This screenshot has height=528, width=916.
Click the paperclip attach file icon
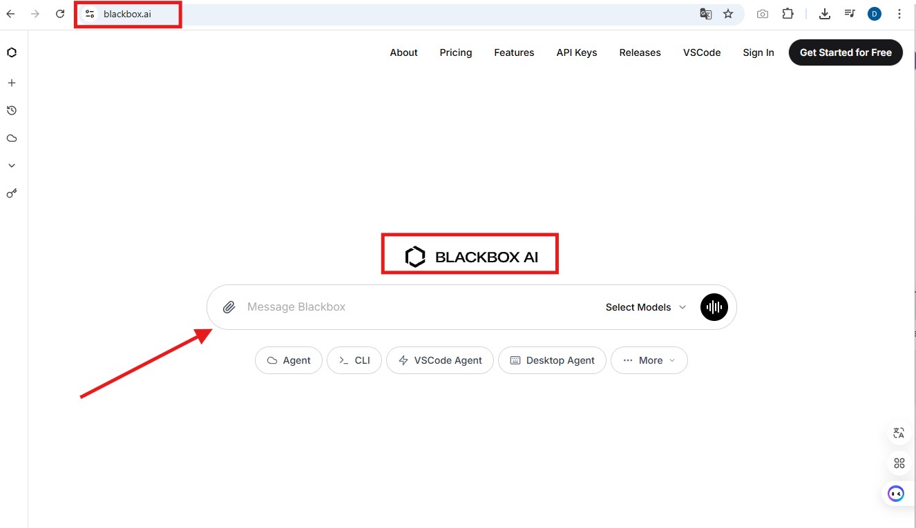(x=229, y=307)
